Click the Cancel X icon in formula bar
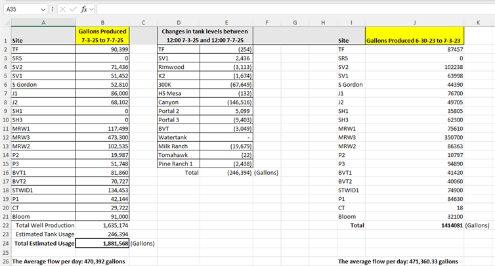Viewport: 495px width, 266px height. tap(62, 10)
